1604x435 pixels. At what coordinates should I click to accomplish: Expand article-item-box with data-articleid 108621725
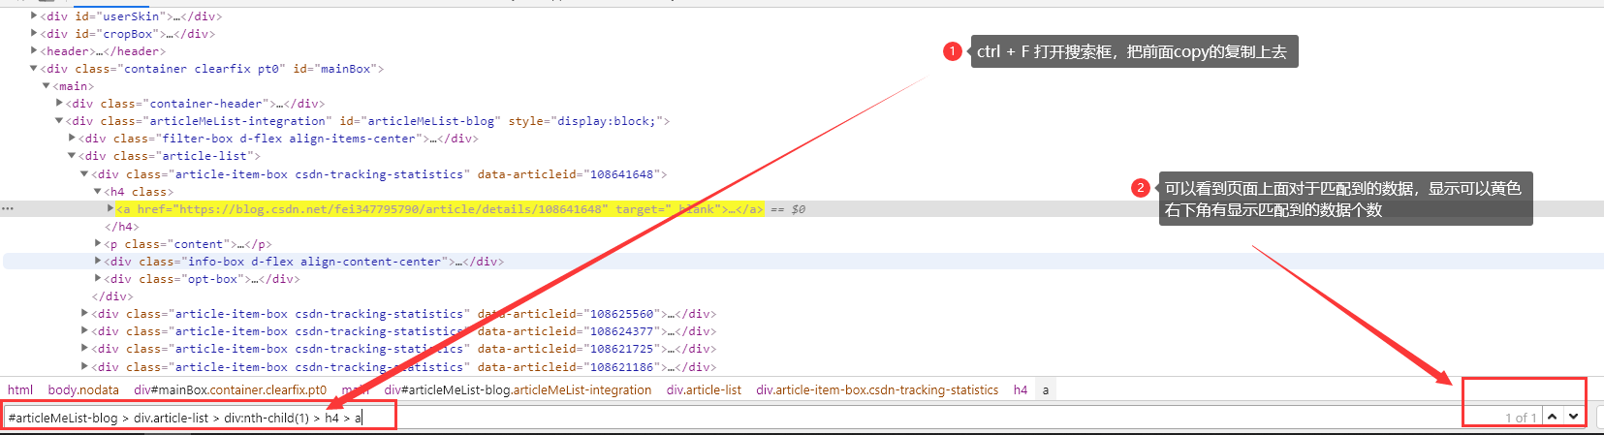85,349
